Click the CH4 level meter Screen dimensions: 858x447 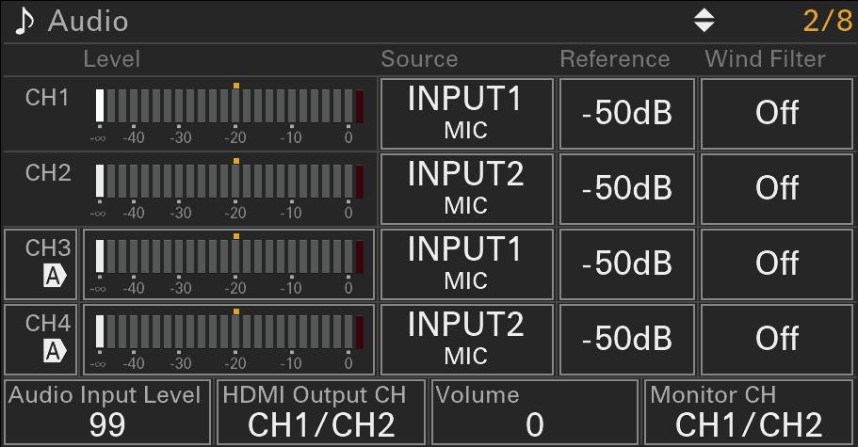(229, 339)
